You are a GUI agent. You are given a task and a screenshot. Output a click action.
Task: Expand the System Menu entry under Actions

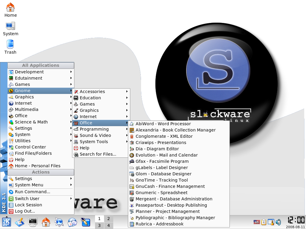pos(41,185)
